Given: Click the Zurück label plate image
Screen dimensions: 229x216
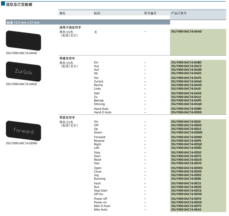Looking at the screenshot, I should [x=23, y=72].
